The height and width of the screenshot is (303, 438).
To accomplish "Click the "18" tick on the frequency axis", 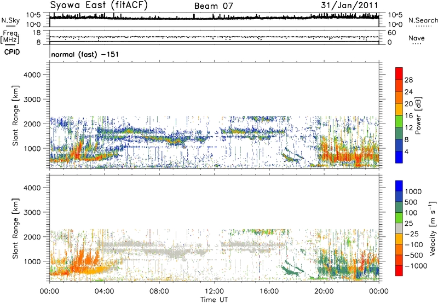I will click(x=37, y=33).
